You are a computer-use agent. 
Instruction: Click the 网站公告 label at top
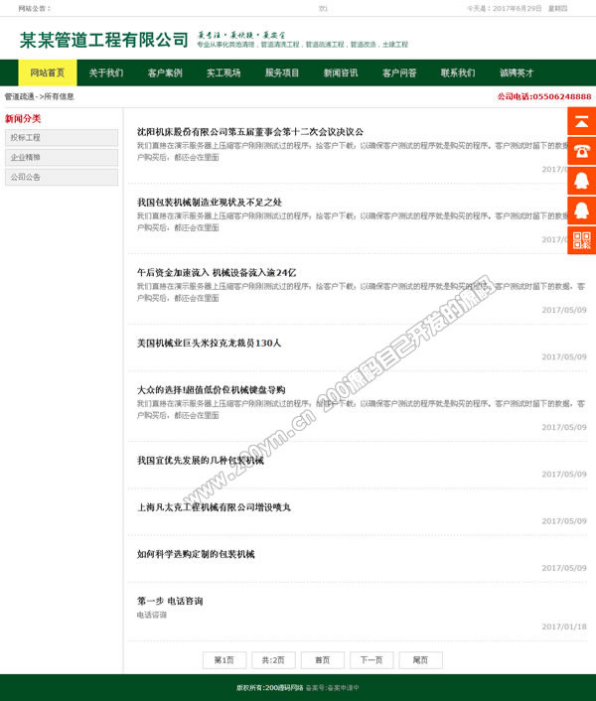pos(35,9)
